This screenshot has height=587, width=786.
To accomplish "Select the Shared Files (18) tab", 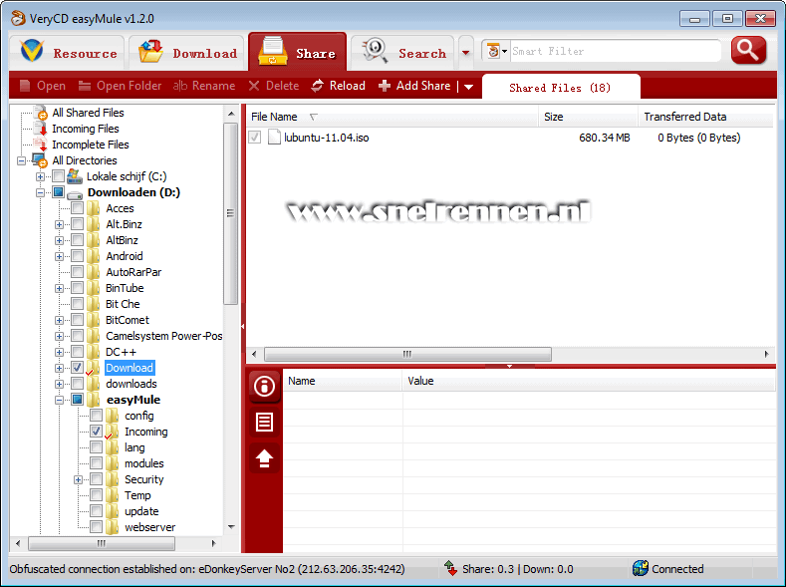I will pos(561,88).
